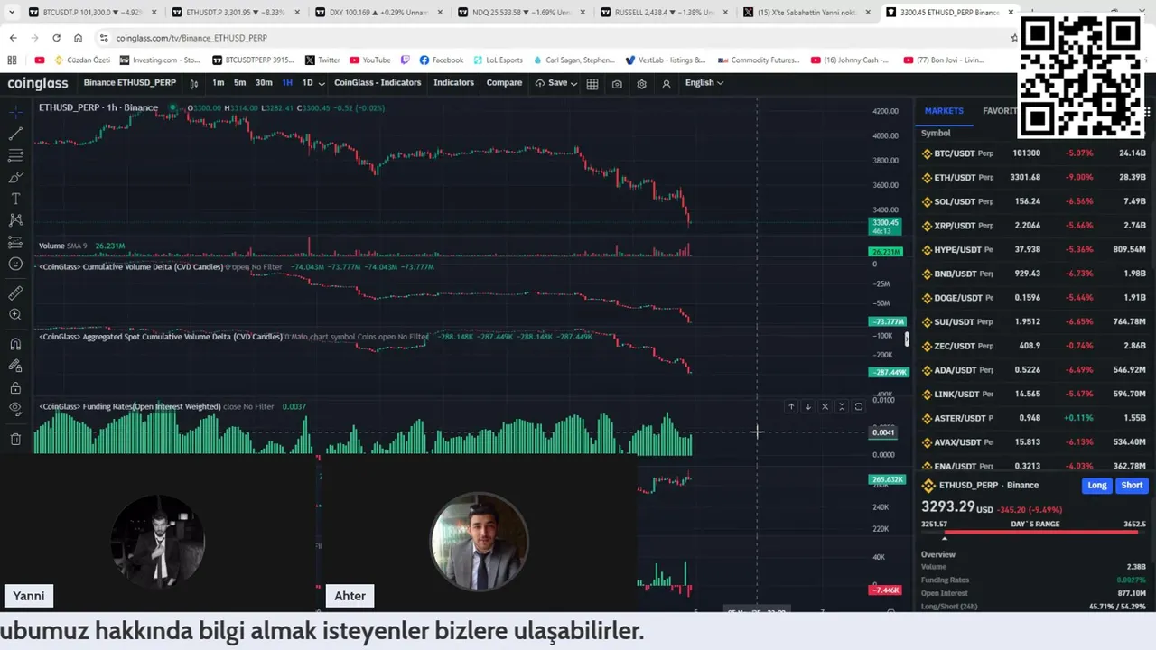Select the text annotation tool
Viewport: 1156px width, 650px height.
15,199
